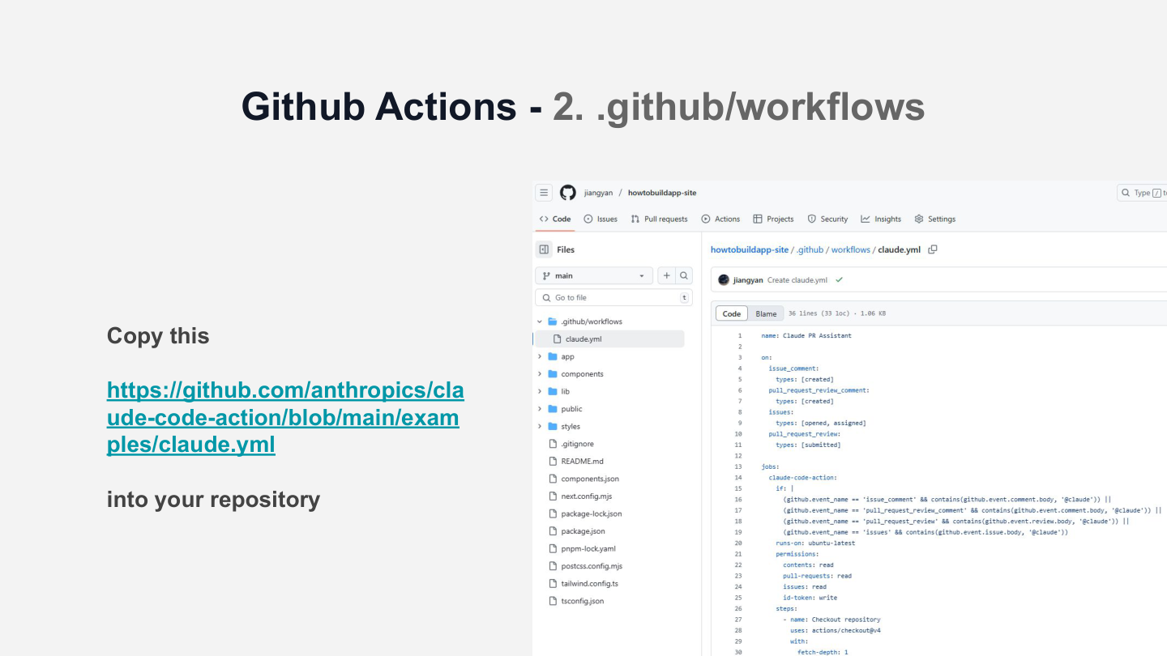Viewport: 1167px width, 656px height.
Task: Switch to the Issues tab
Action: (x=601, y=219)
